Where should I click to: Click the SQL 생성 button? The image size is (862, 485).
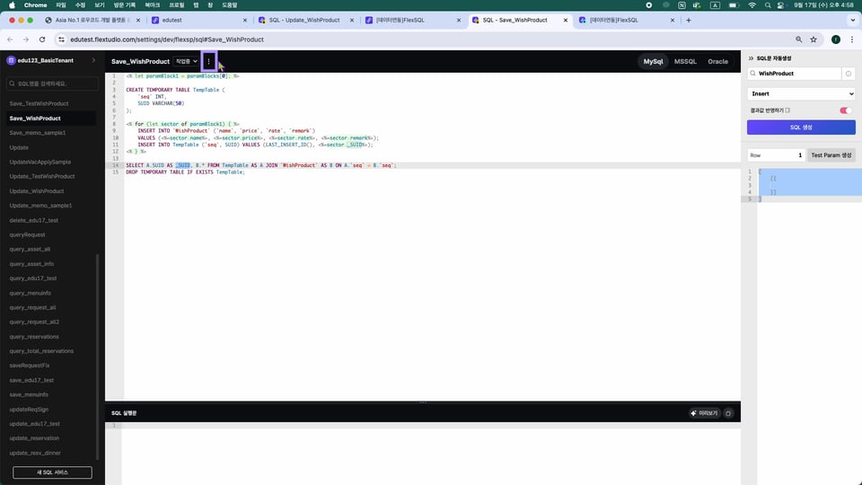[801, 127]
